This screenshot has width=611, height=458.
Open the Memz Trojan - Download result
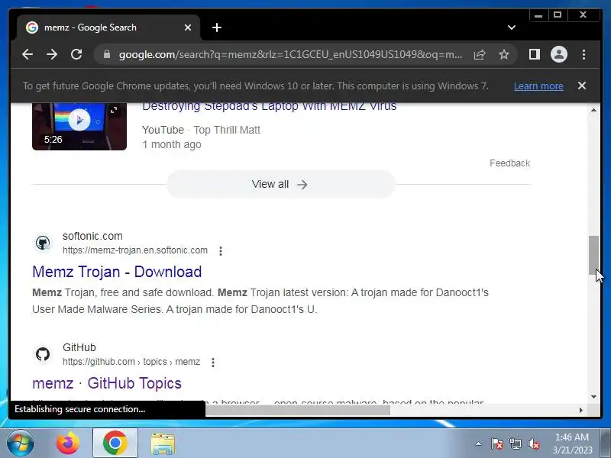click(x=117, y=272)
